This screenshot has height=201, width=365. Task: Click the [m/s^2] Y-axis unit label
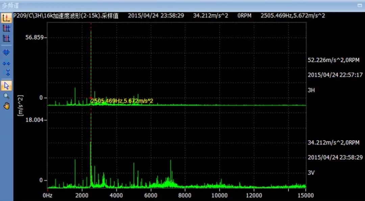[x=20, y=106]
